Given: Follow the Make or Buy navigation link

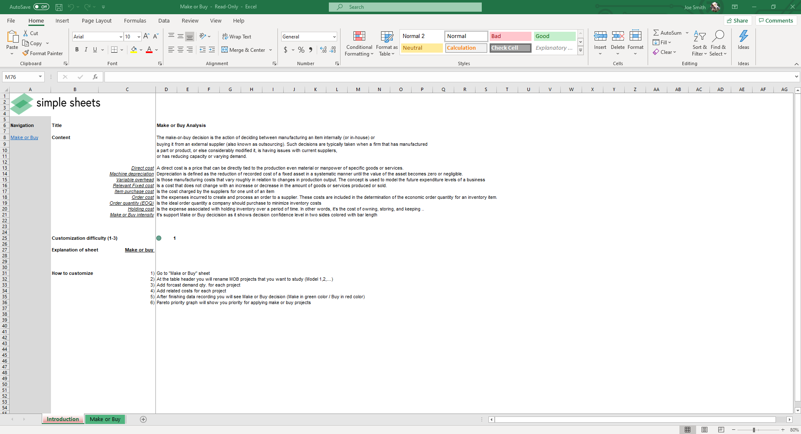Looking at the screenshot, I should click(24, 137).
